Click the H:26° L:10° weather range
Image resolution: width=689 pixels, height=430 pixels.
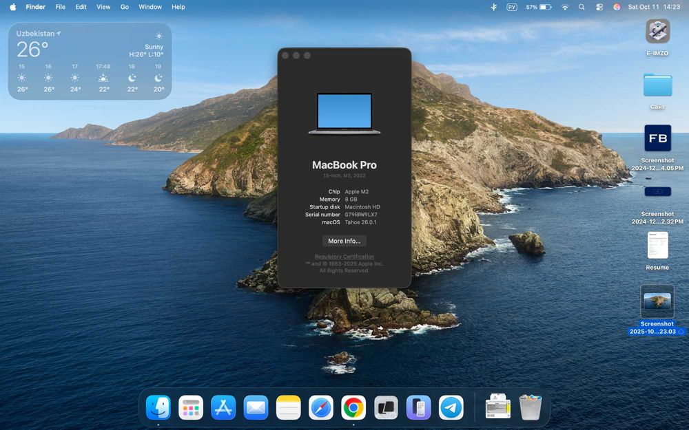(146, 54)
